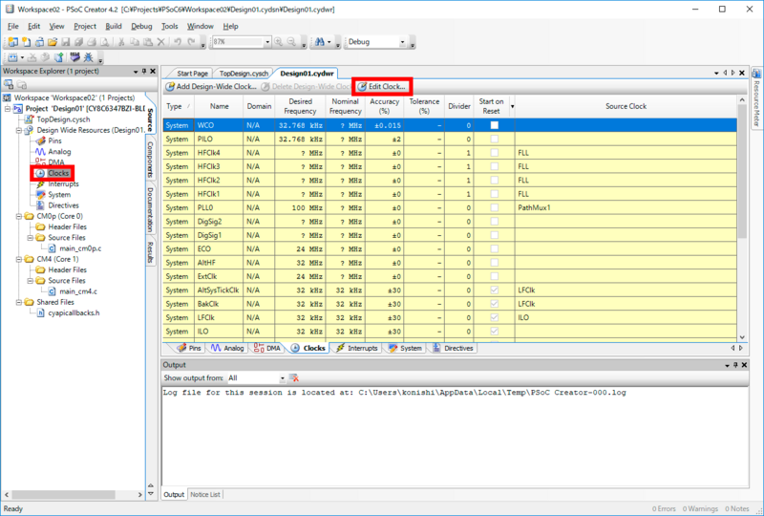Click the Find binoculars icon
Image resolution: width=764 pixels, height=516 pixels.
click(x=320, y=42)
